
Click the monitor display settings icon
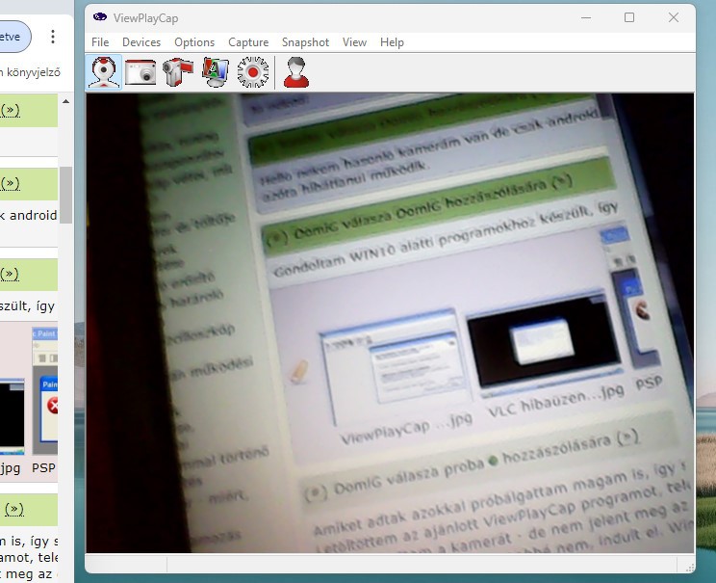tap(215, 71)
